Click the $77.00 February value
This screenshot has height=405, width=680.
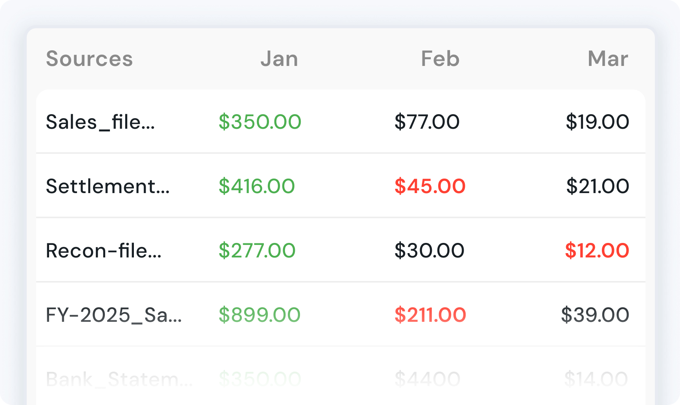click(x=427, y=122)
